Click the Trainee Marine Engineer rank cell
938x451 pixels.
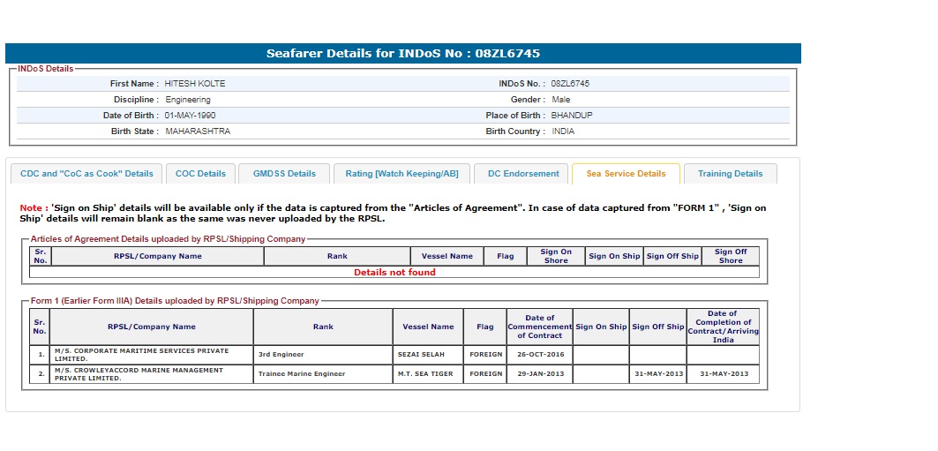click(322, 373)
